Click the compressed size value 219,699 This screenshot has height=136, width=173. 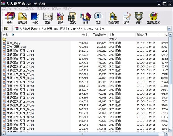(101, 47)
